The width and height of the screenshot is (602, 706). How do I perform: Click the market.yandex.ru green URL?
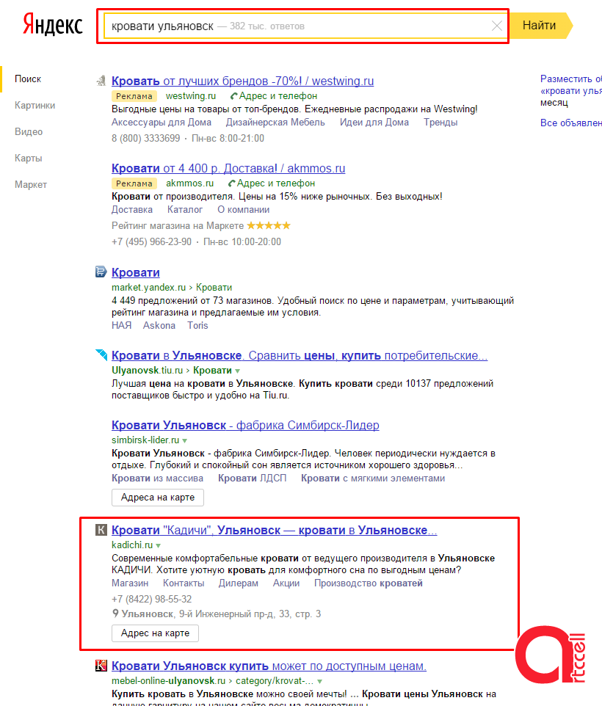click(148, 287)
